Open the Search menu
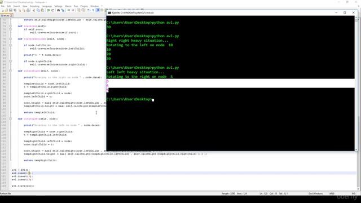 click(x=16, y=6)
